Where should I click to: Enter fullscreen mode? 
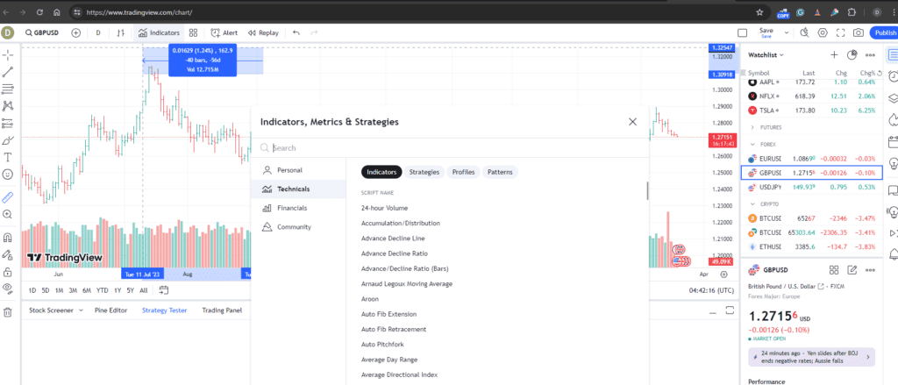pyautogui.click(x=841, y=32)
